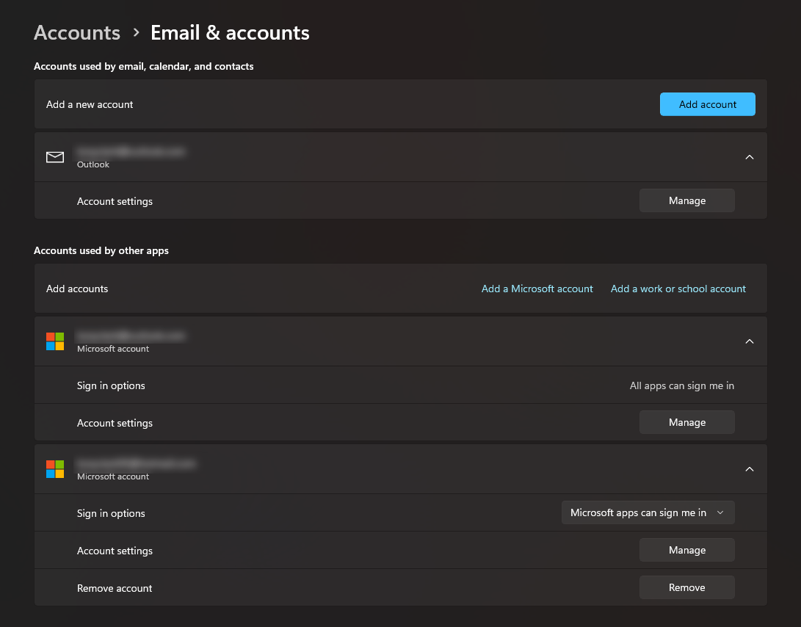Viewport: 801px width, 627px height.
Task: Click Add a work or school account
Action: [678, 289]
